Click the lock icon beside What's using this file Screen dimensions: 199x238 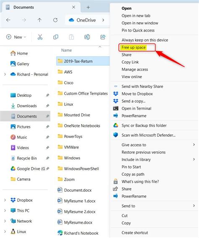pos(115,181)
